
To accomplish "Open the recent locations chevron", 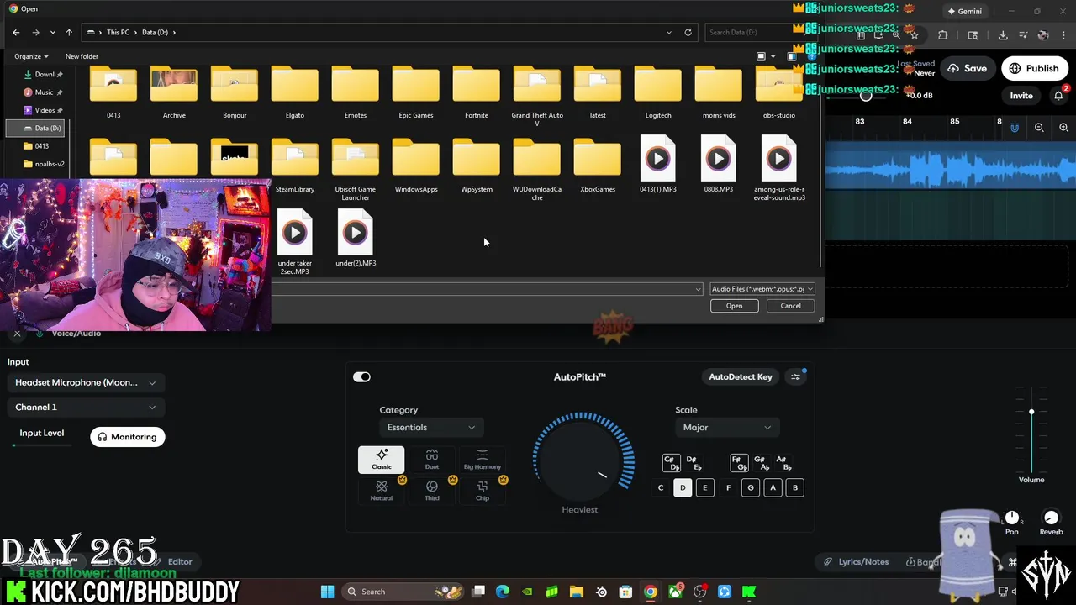I will [x=52, y=32].
